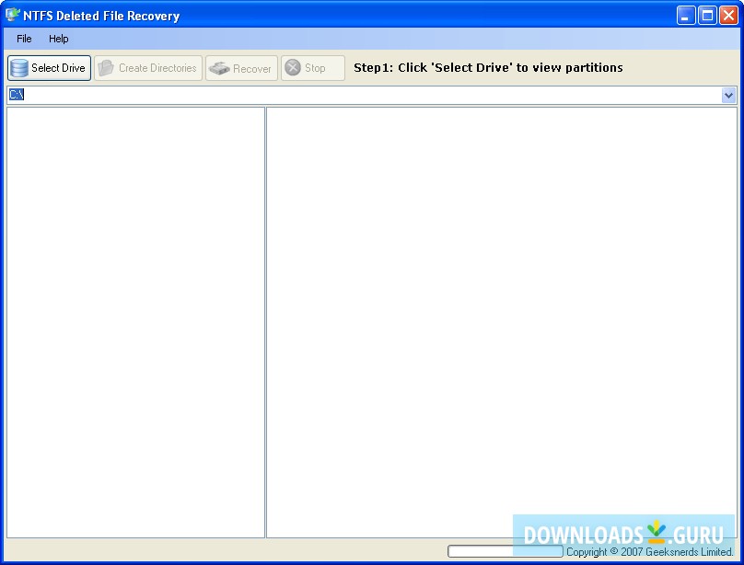
Task: Click the empty partition tree panel on the left
Action: coord(134,322)
